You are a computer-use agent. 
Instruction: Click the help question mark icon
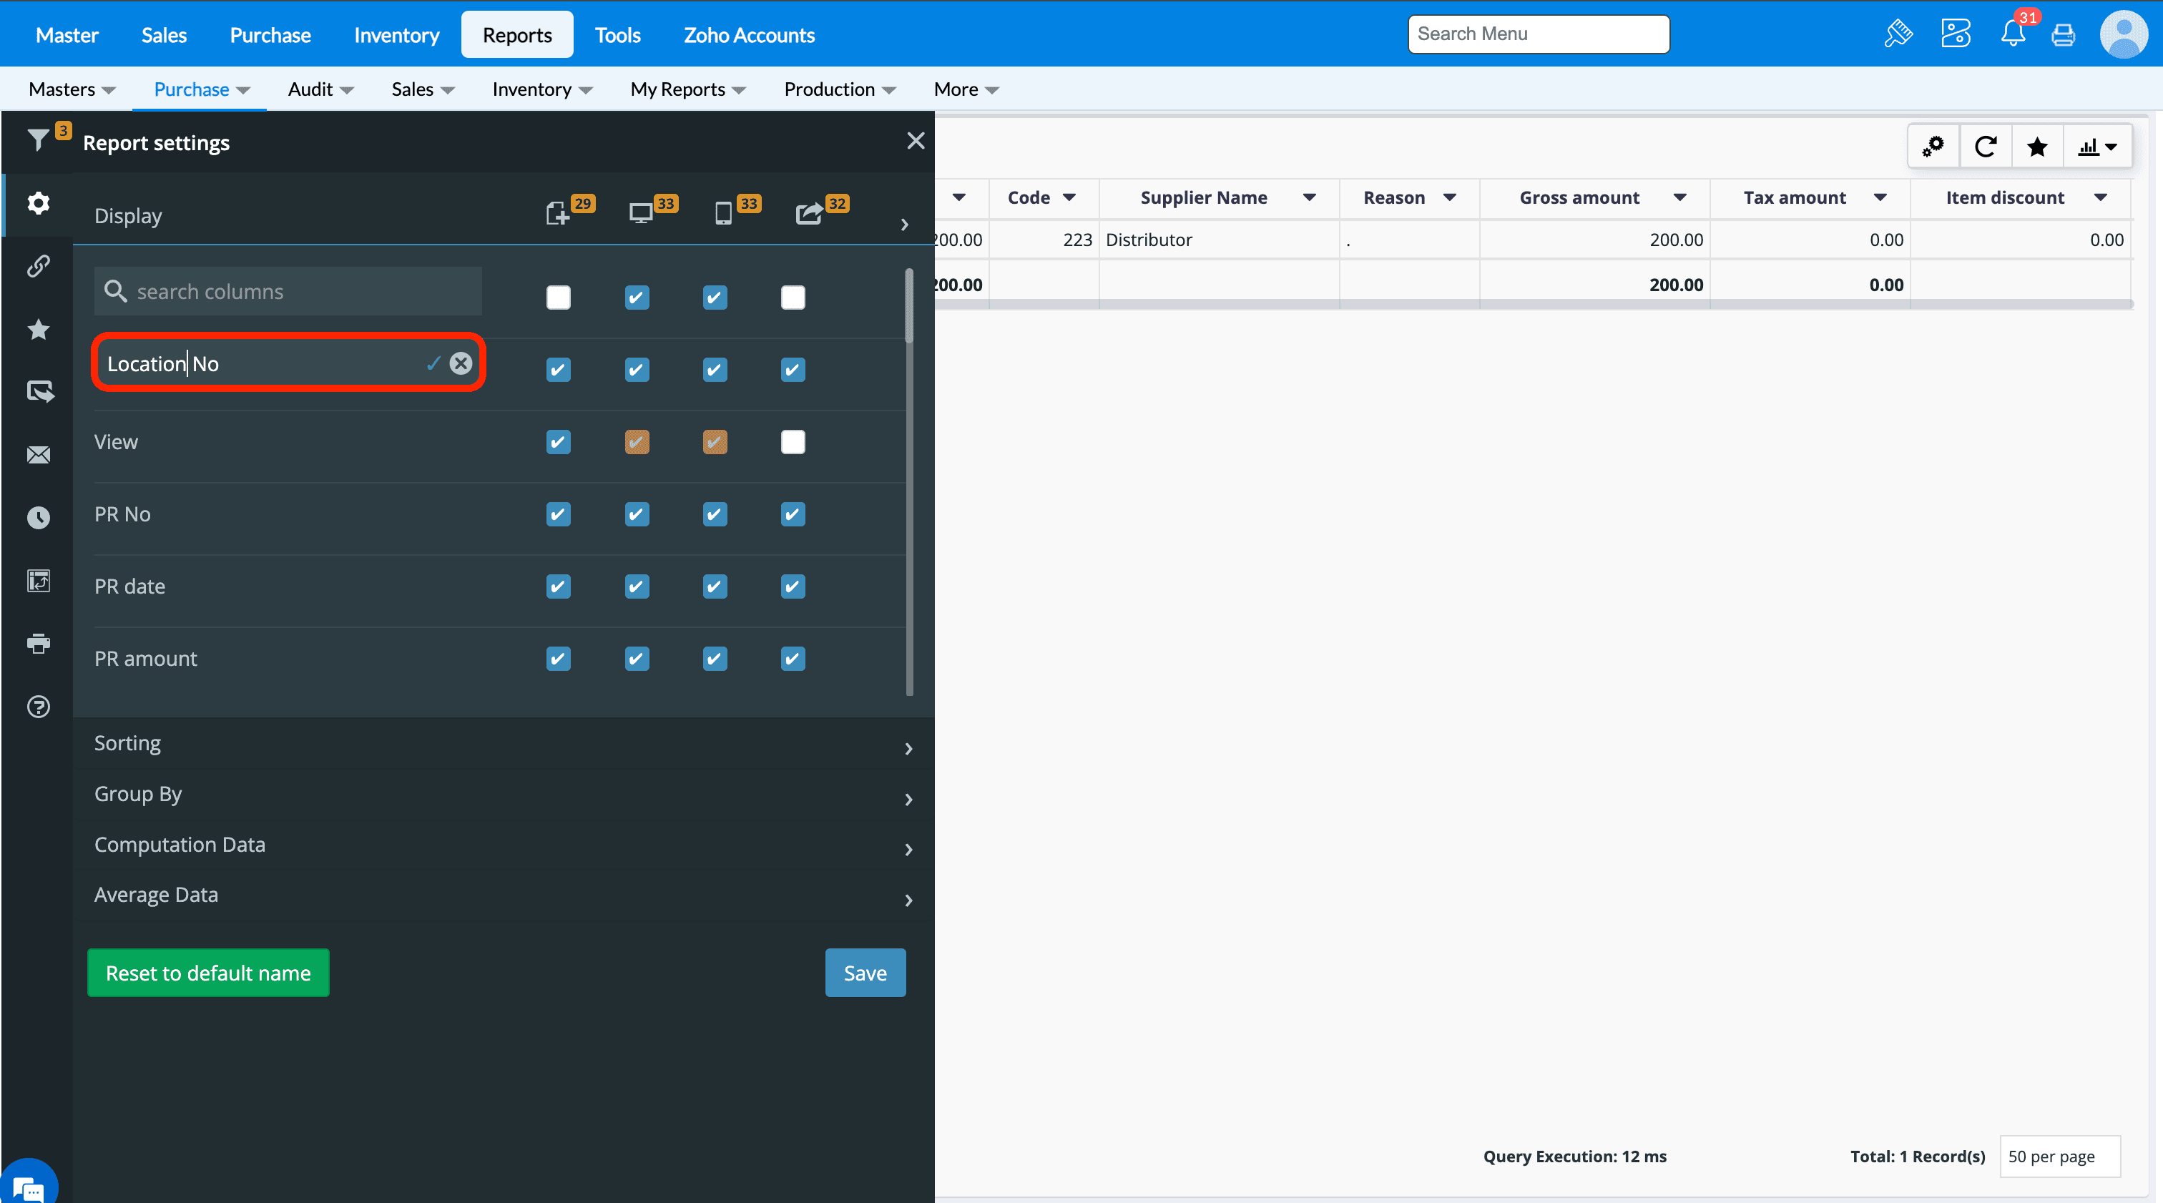(x=39, y=707)
